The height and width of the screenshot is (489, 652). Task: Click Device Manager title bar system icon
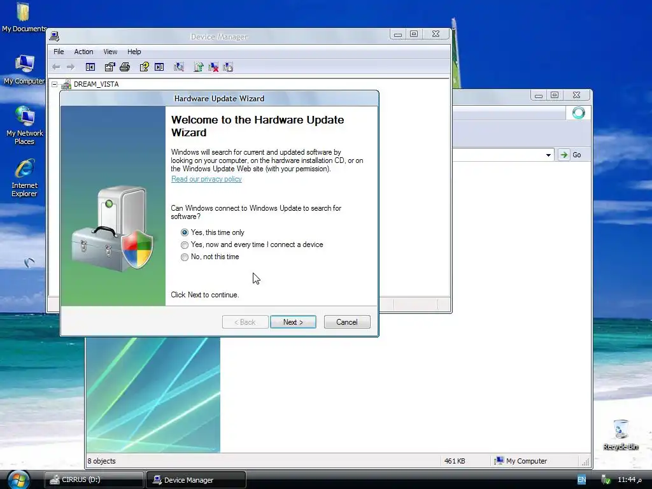(54, 36)
